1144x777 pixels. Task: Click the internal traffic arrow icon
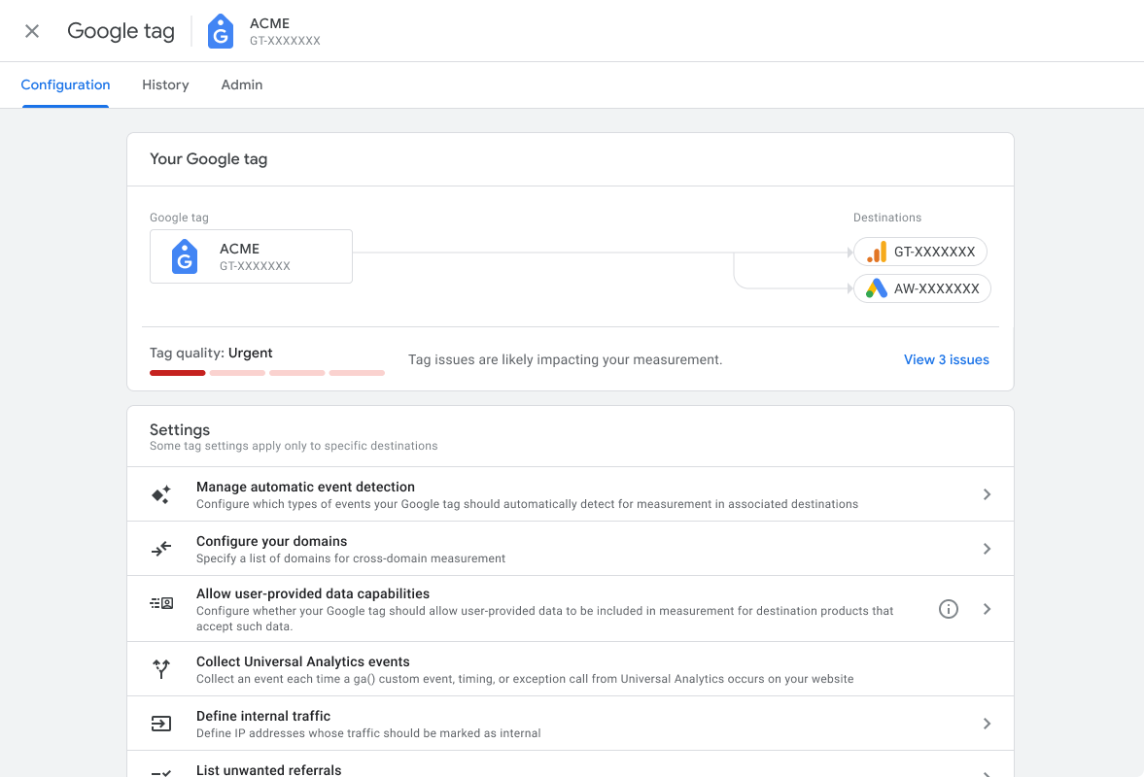(x=160, y=723)
